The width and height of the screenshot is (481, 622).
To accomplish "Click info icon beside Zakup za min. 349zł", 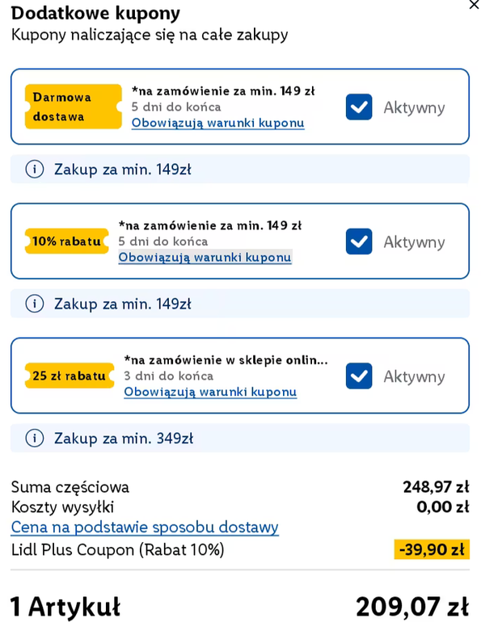I will pos(35,439).
